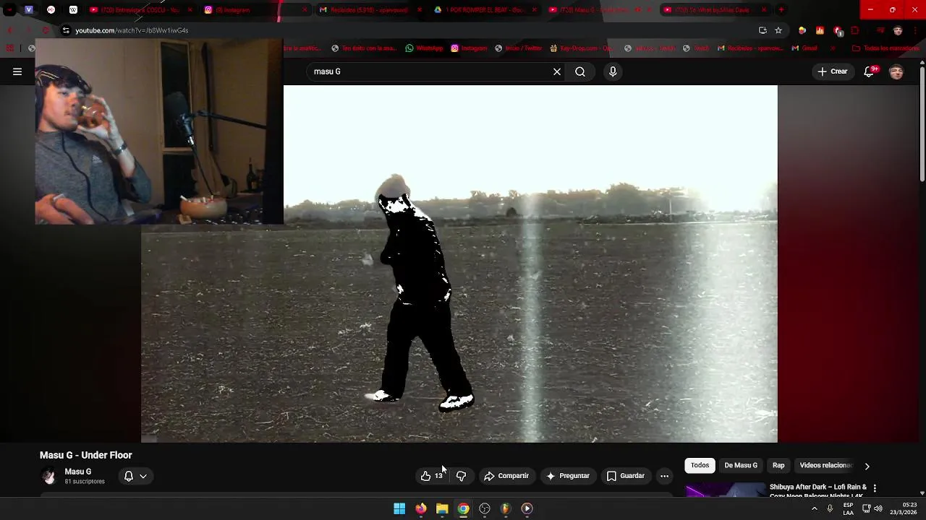Open Gmail bookmark in bookmarks bar

[x=804, y=48]
